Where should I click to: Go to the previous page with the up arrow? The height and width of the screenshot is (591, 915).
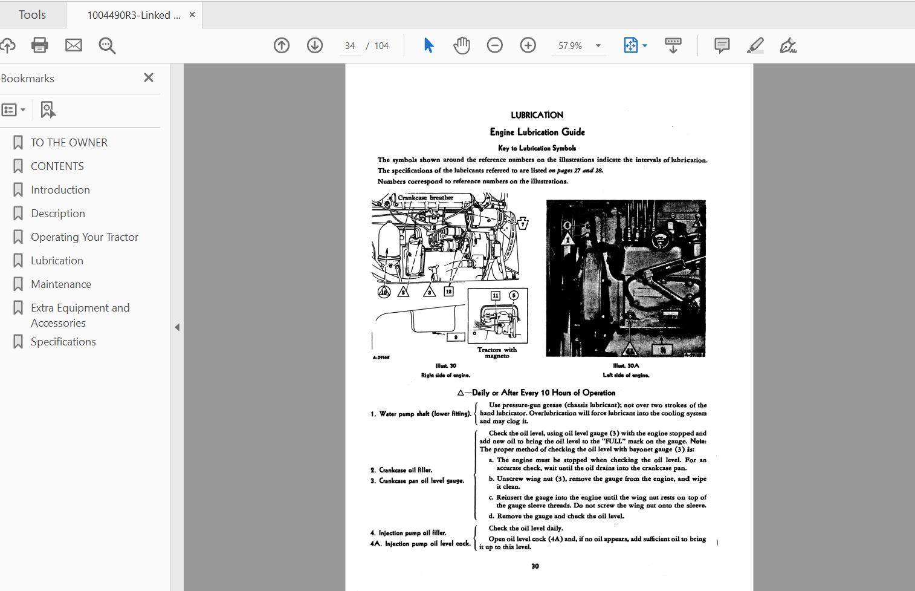click(x=282, y=45)
